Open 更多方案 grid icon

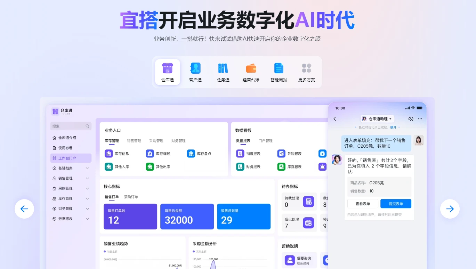coord(307,68)
